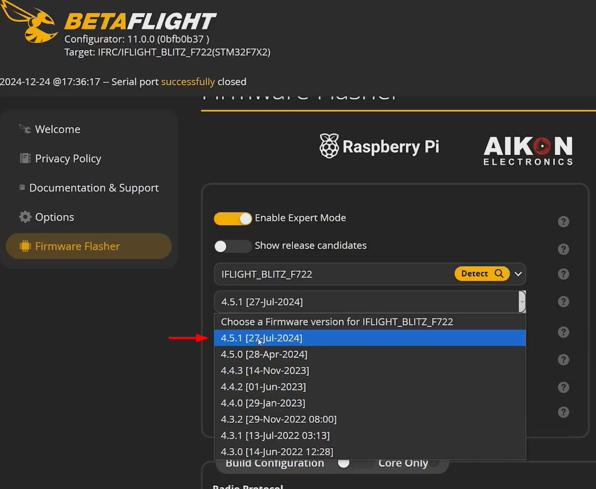Open the Firmware Flasher tab
596x489 pixels.
88,246
